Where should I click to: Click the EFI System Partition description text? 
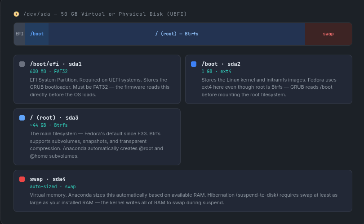pos(99,87)
